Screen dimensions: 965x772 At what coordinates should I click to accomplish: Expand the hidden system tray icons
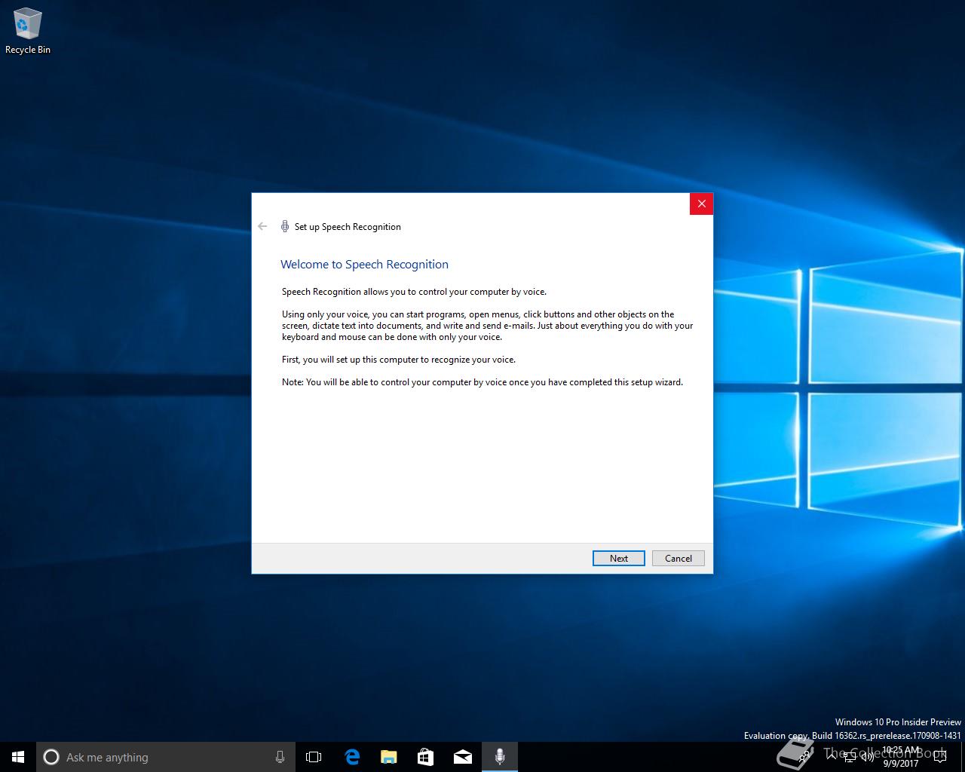(x=832, y=757)
